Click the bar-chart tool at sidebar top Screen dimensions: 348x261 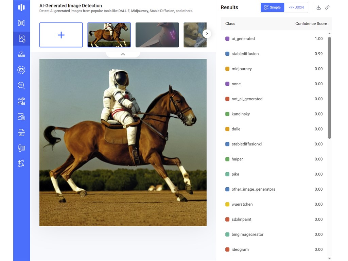coord(21,7)
